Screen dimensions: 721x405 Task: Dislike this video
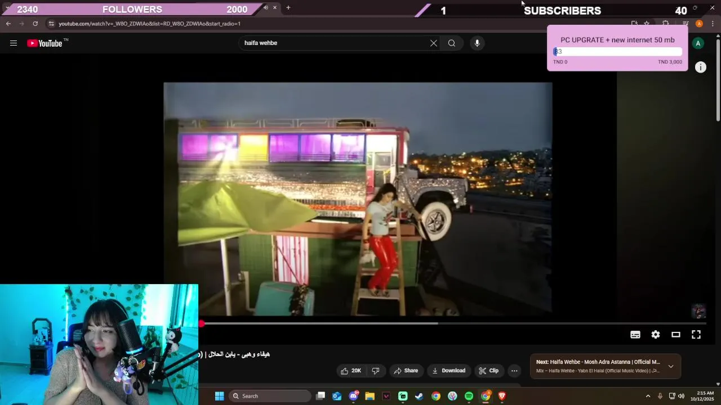click(x=376, y=371)
